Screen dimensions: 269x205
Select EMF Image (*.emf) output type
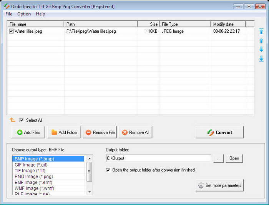[48, 182]
